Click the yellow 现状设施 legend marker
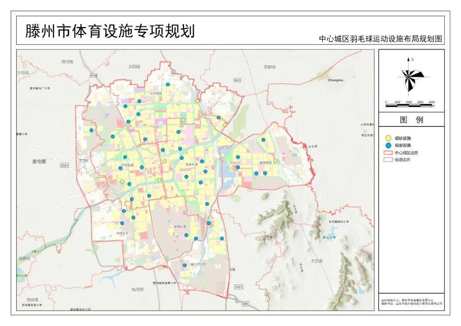This screenshot has height=326, width=461. [388, 137]
